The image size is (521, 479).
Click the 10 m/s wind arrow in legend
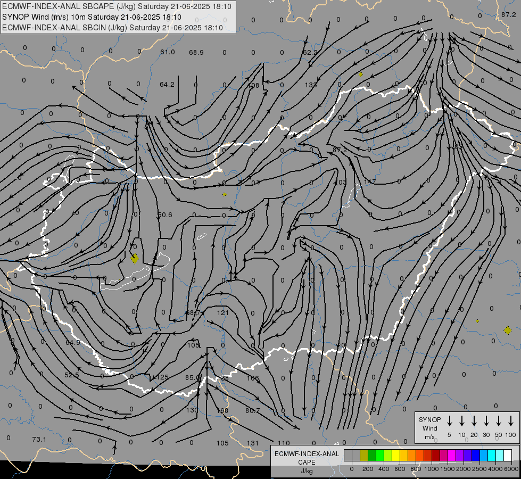click(462, 420)
